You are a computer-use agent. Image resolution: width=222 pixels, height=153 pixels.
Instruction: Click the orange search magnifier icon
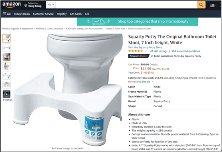201,5
